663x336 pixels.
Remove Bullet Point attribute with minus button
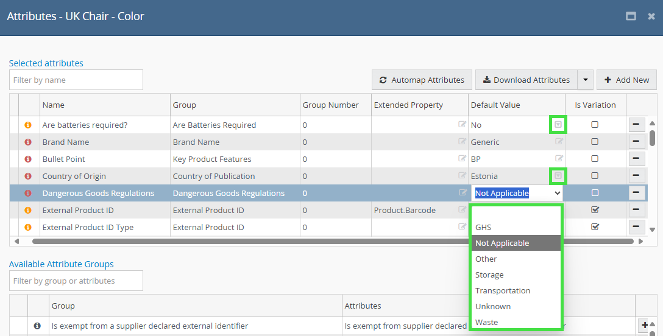[x=636, y=159]
